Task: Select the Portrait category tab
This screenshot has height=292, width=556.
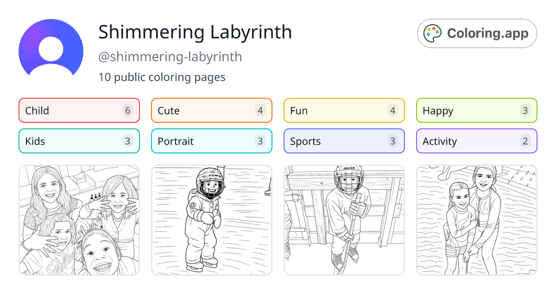Action: tap(211, 141)
